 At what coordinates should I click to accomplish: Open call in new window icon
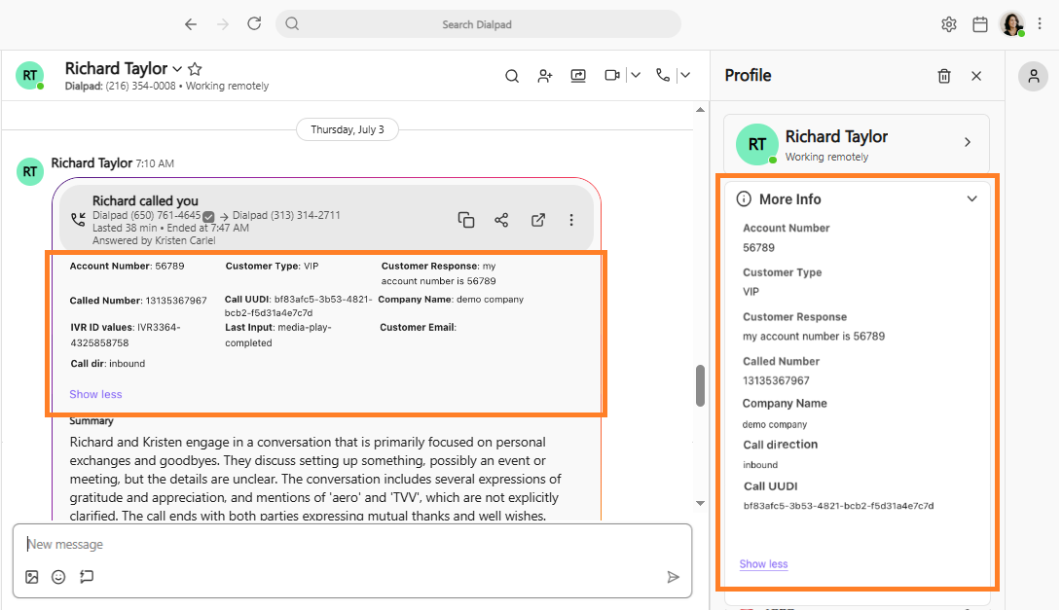[537, 220]
